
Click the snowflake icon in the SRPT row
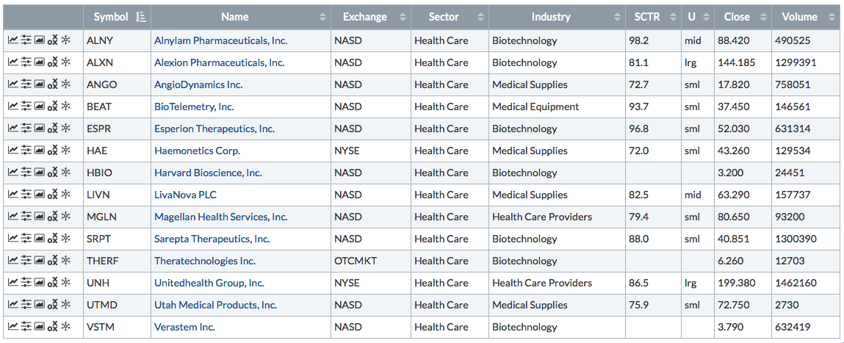pyautogui.click(x=65, y=239)
